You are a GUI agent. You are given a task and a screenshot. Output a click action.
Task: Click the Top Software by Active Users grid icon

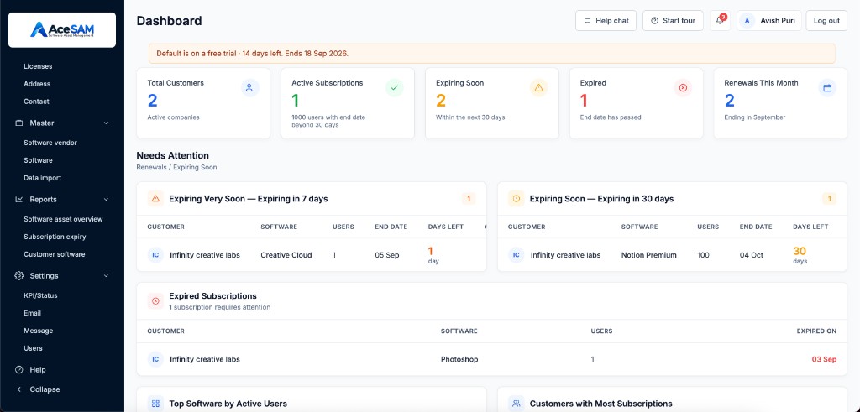tap(155, 404)
